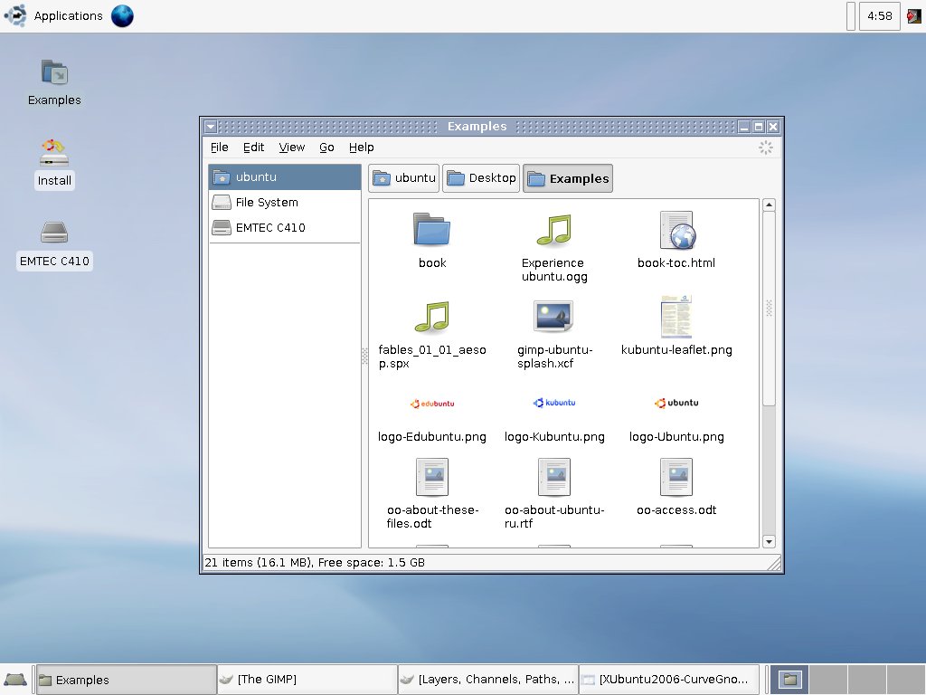Select the Experience ubuntu.ogg audio file icon
The image size is (926, 695).
coord(554,229)
